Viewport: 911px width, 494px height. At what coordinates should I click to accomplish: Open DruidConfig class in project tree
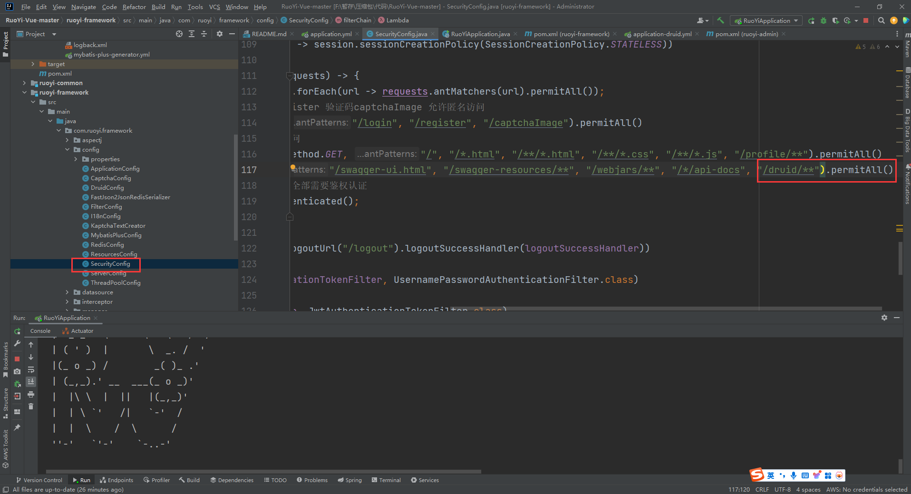pyautogui.click(x=107, y=188)
